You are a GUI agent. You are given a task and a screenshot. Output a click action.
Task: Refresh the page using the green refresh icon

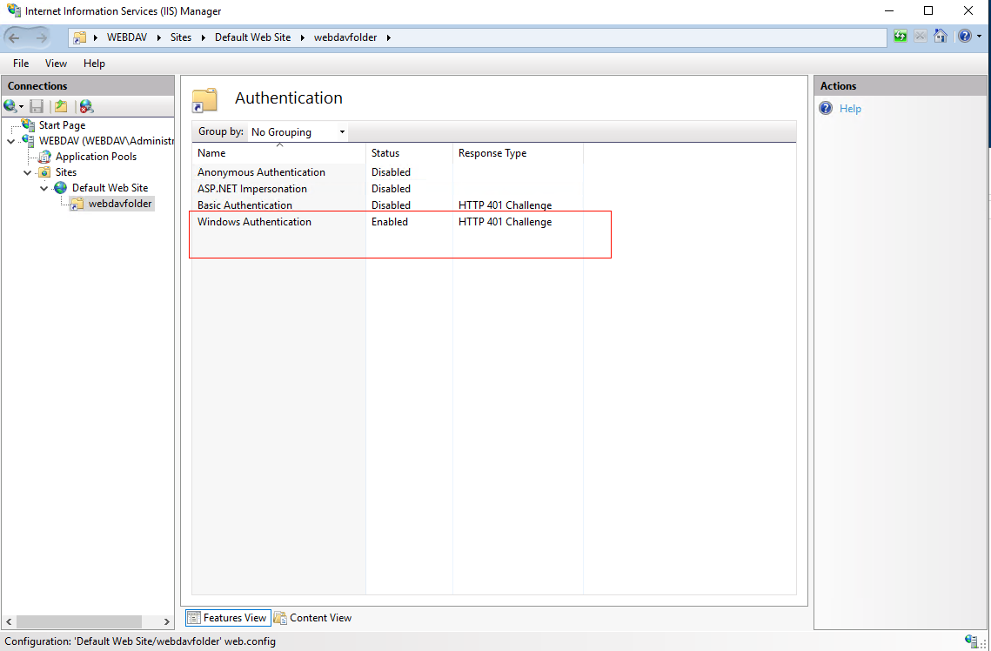pyautogui.click(x=900, y=37)
